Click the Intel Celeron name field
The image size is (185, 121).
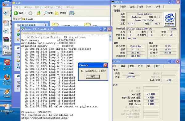coord(144,14)
